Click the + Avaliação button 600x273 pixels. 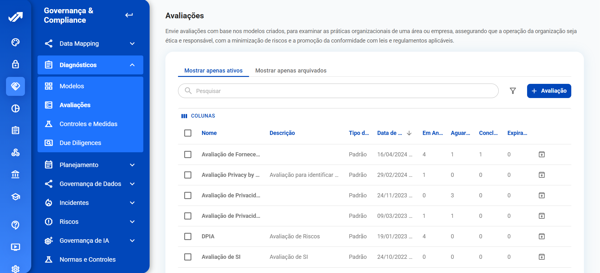tap(549, 91)
